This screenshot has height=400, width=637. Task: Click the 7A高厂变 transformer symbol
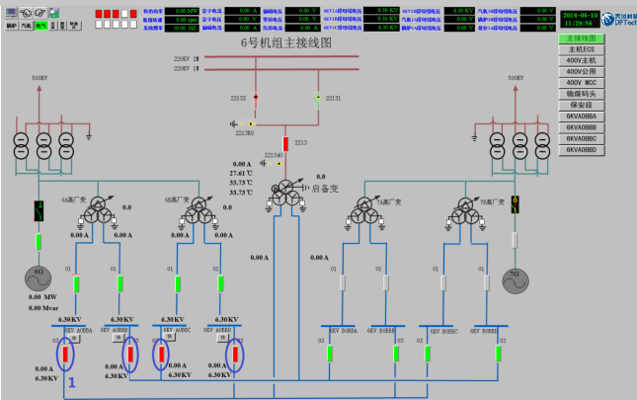coord(365,211)
